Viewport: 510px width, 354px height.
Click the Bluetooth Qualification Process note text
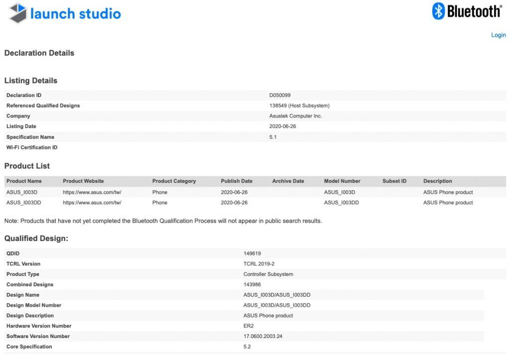click(x=163, y=221)
